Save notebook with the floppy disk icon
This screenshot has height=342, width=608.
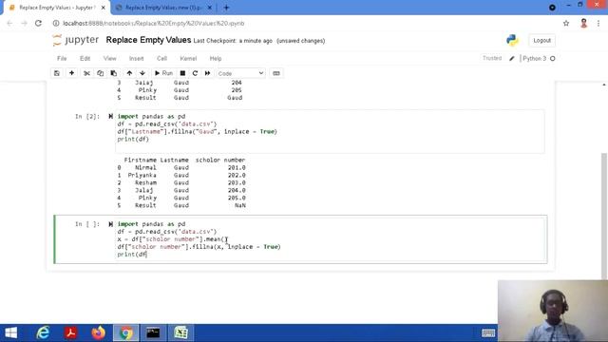pos(57,73)
